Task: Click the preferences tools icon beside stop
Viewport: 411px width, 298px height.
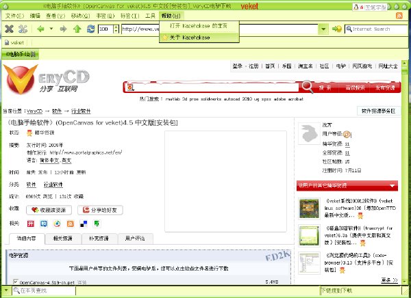Action: point(23,29)
